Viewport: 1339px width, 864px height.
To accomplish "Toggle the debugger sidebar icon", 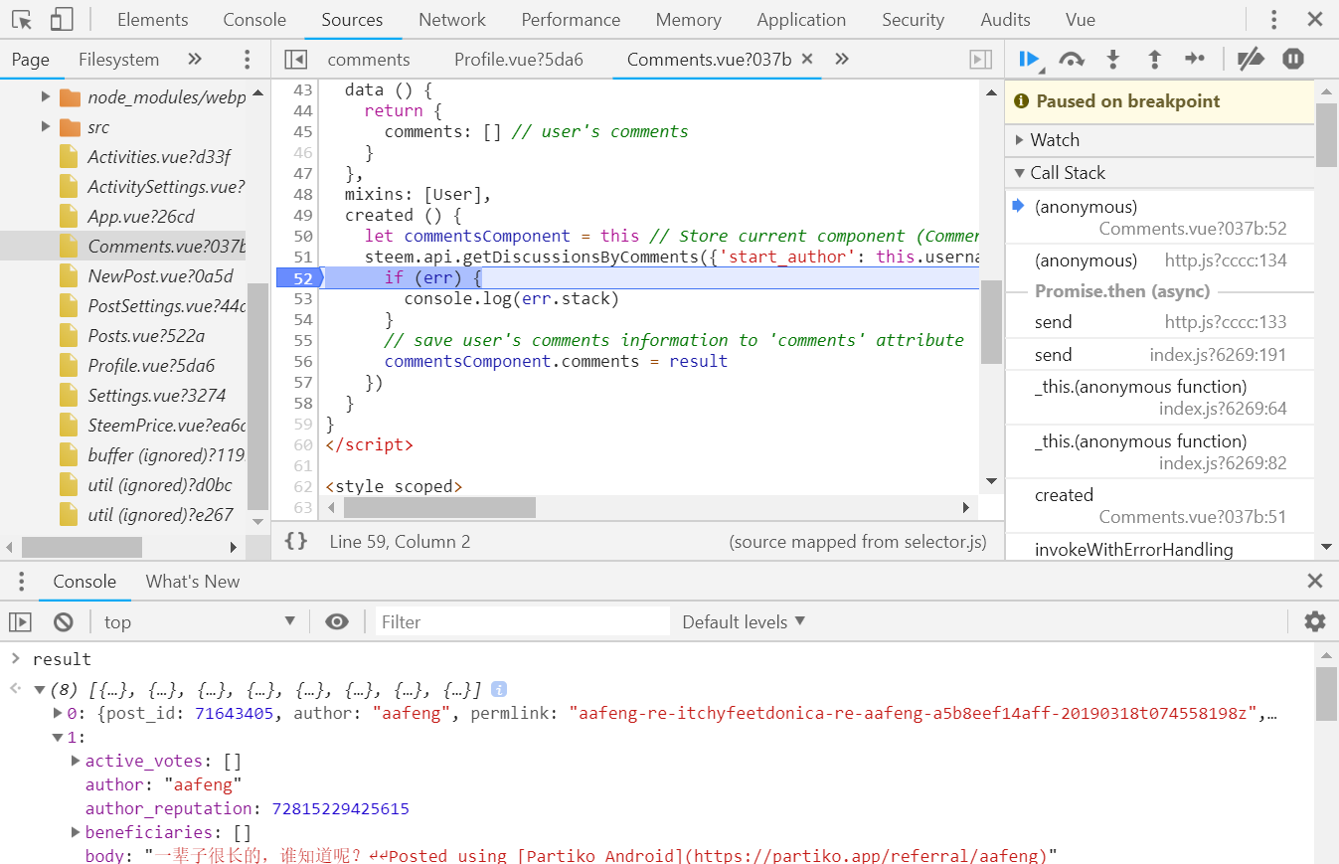I will [x=981, y=60].
